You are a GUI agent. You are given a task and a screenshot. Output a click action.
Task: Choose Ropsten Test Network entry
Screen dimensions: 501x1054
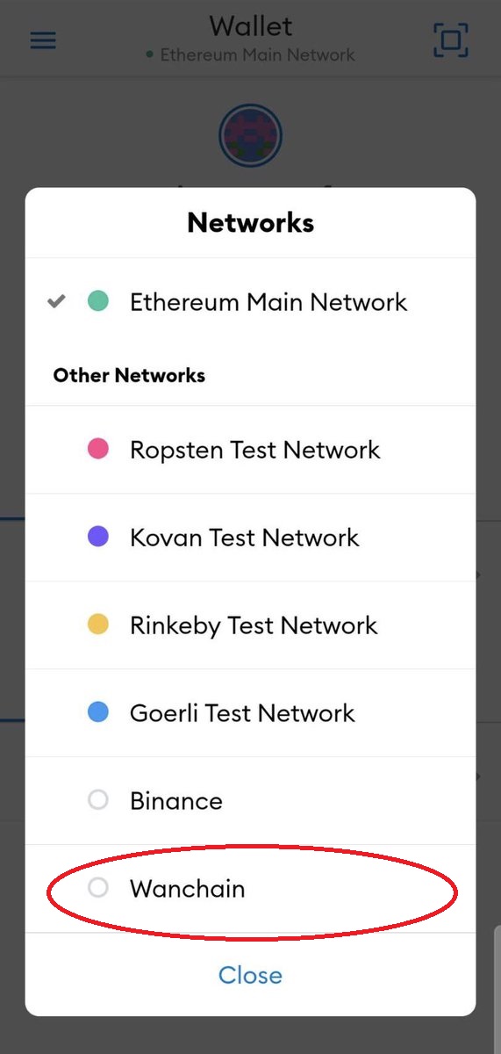click(250, 450)
